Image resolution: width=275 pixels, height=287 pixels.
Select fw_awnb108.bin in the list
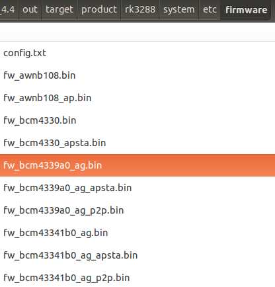coord(137,75)
